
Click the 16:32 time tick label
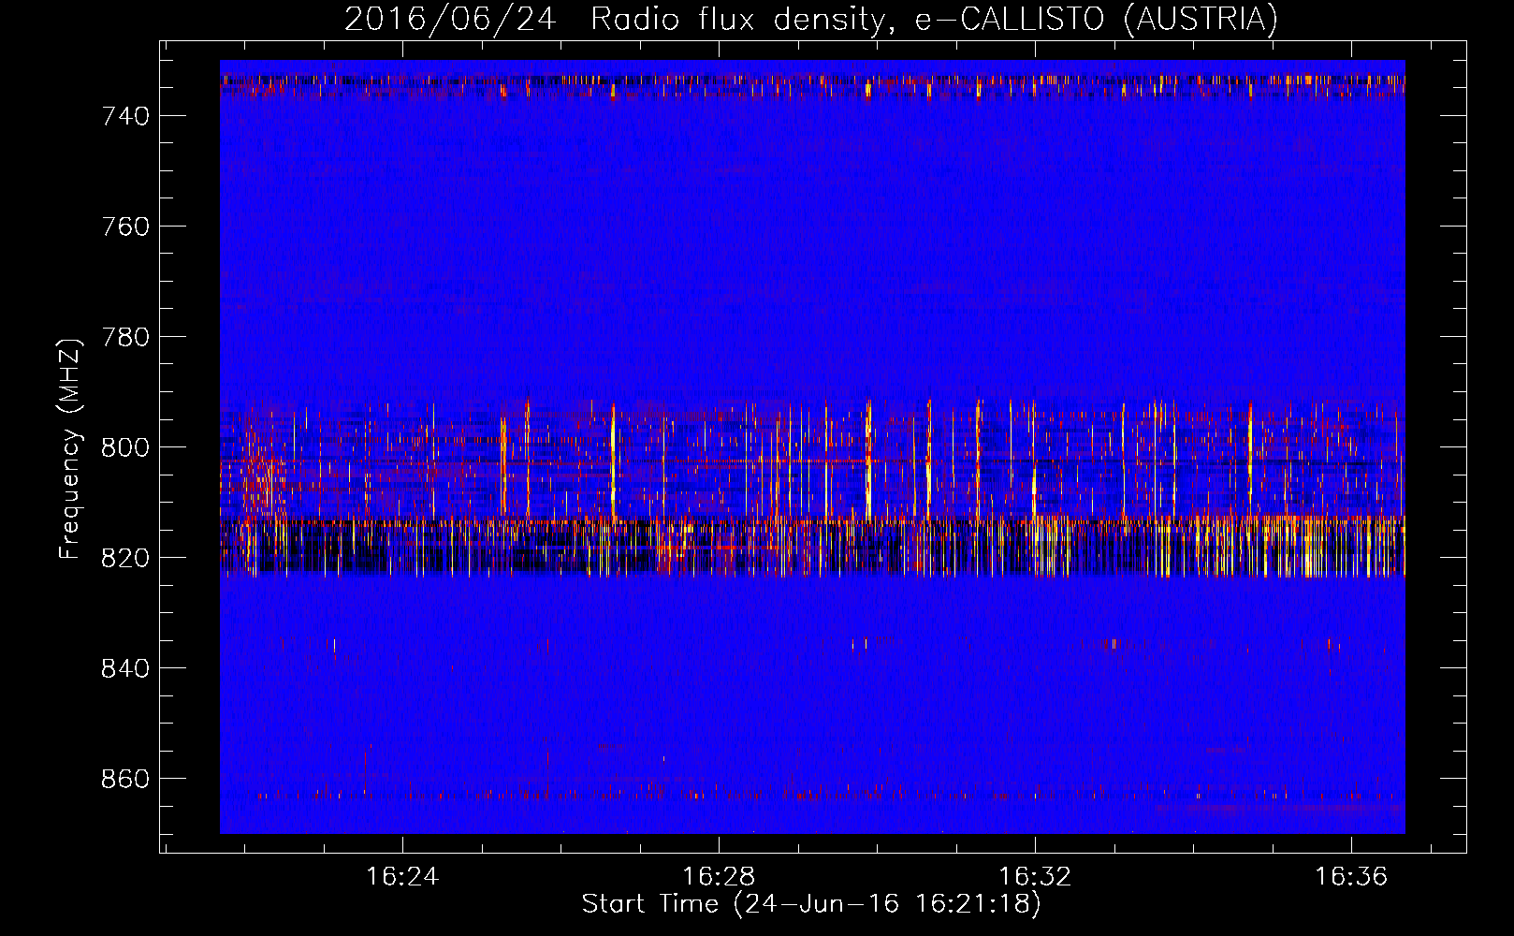(1035, 877)
